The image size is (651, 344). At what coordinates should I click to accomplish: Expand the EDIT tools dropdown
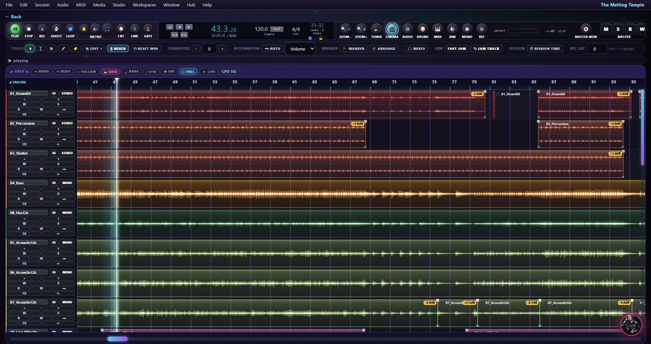(94, 48)
